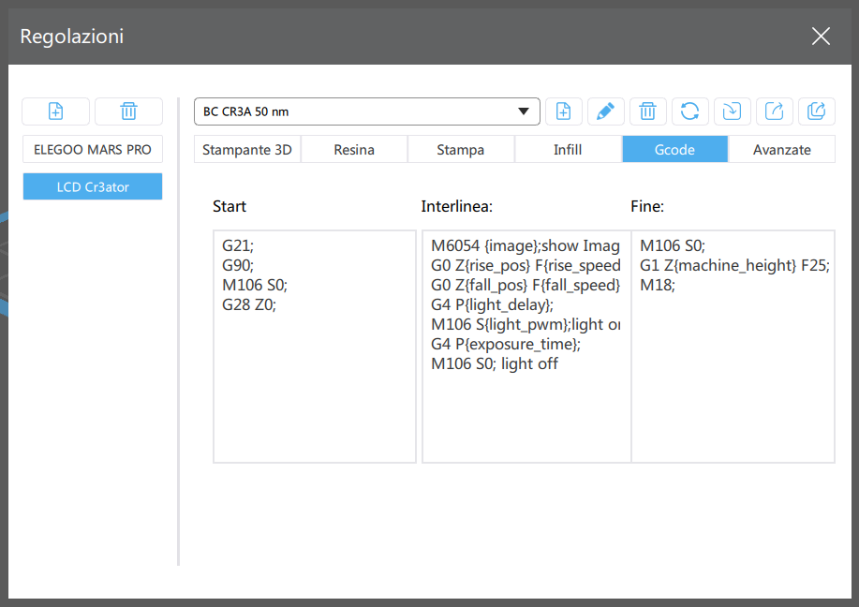This screenshot has width=859, height=607.
Task: Switch to the Stampante 3D tab
Action: pyautogui.click(x=247, y=150)
